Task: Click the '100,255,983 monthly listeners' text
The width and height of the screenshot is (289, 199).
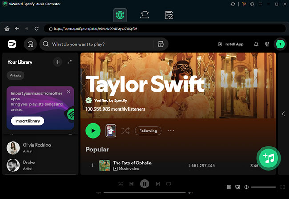Action: [115, 109]
